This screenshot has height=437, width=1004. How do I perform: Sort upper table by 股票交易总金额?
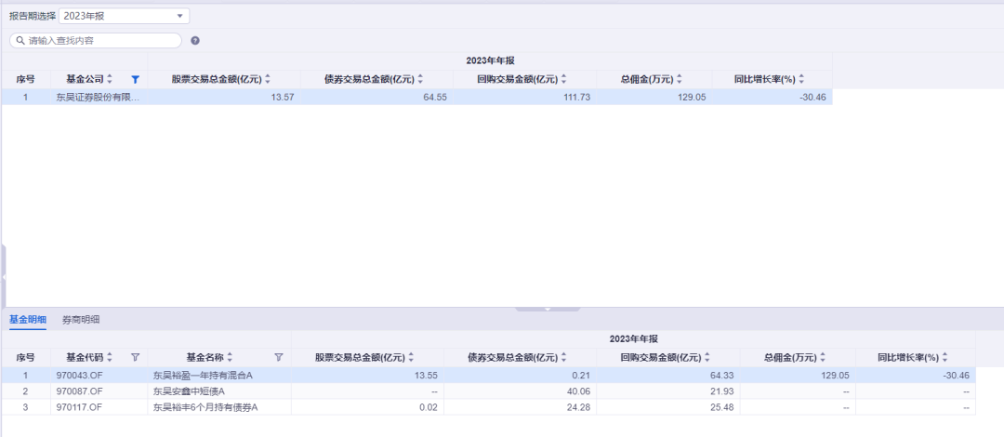pyautogui.click(x=268, y=79)
